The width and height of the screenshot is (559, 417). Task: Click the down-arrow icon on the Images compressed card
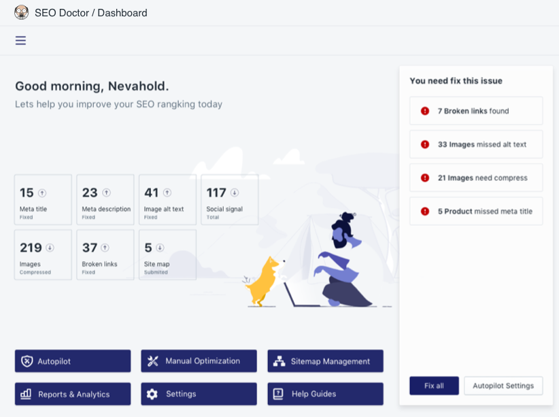50,248
